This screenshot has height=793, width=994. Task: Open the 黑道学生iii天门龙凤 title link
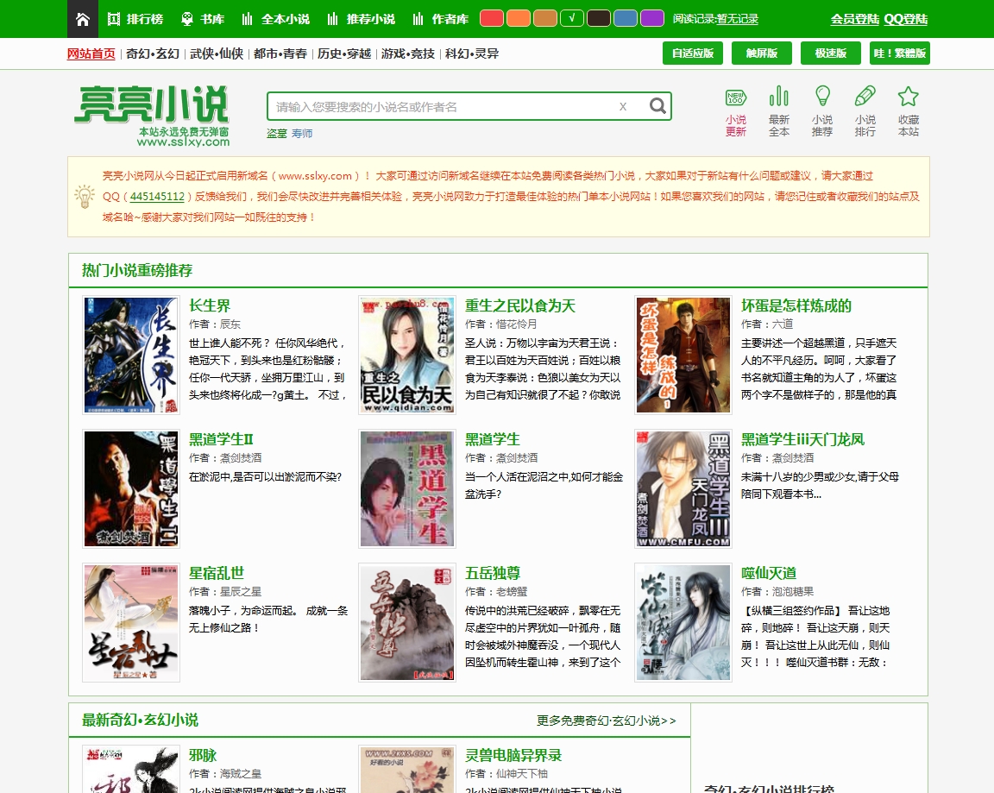click(x=803, y=439)
